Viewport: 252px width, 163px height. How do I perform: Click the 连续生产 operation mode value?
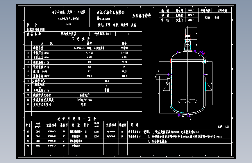84,95
